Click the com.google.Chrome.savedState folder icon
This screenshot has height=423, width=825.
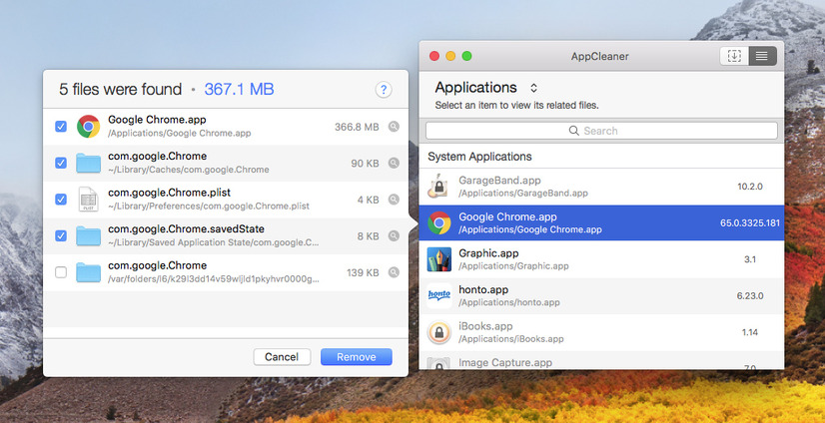click(88, 235)
